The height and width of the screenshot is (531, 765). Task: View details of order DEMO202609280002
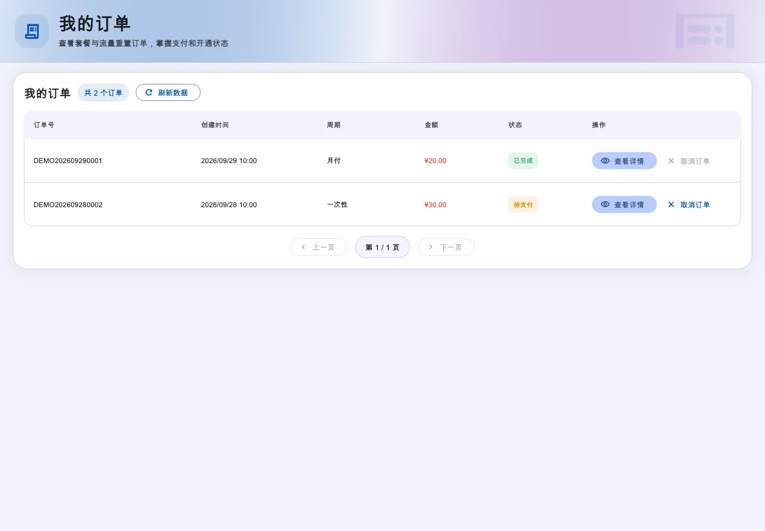(624, 204)
